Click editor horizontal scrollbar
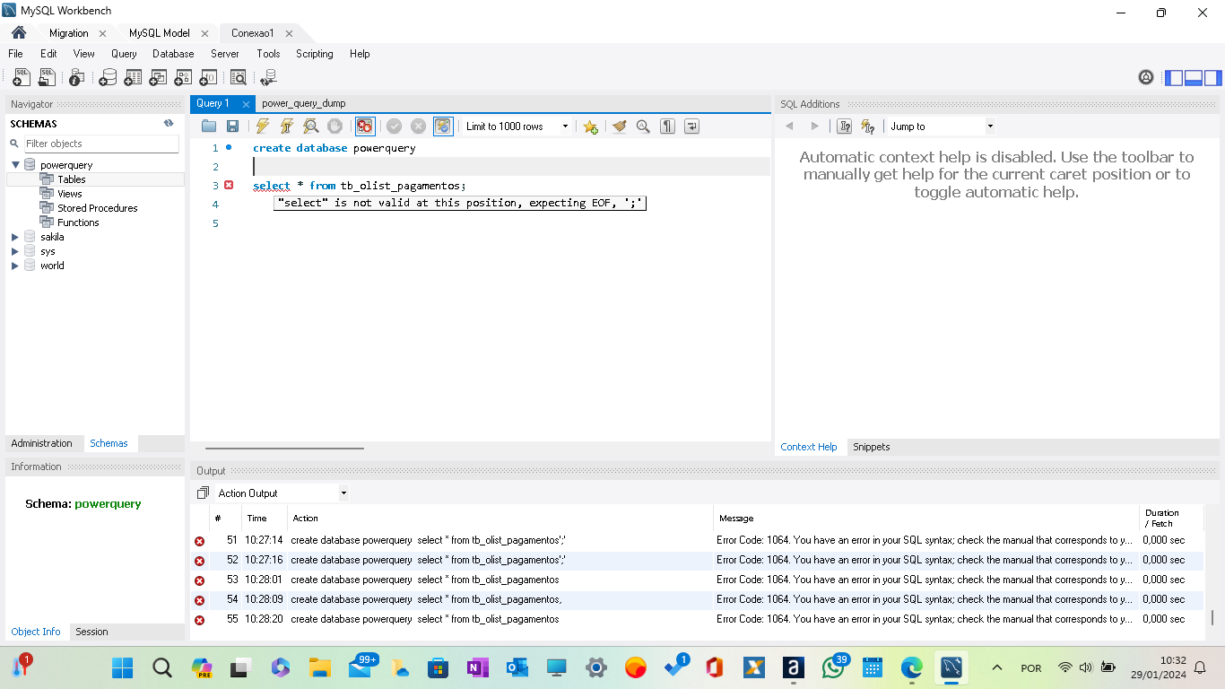This screenshot has width=1225, height=689. tap(284, 448)
